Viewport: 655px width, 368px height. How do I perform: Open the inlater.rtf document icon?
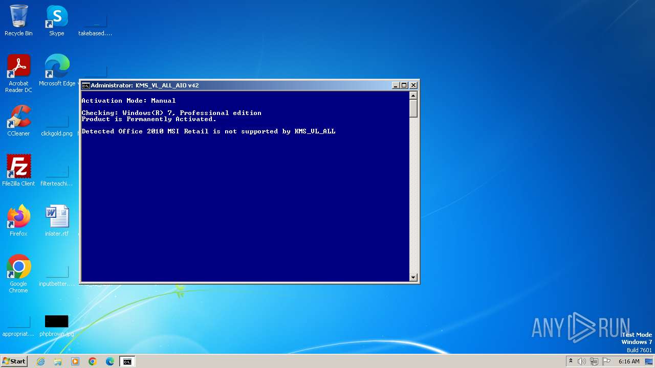click(57, 221)
